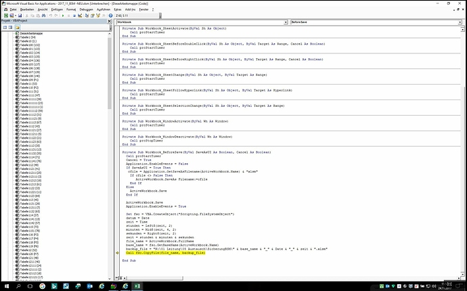Open Find with the binoculars icon
Viewport: 467px width, 291px height.
[43, 16]
